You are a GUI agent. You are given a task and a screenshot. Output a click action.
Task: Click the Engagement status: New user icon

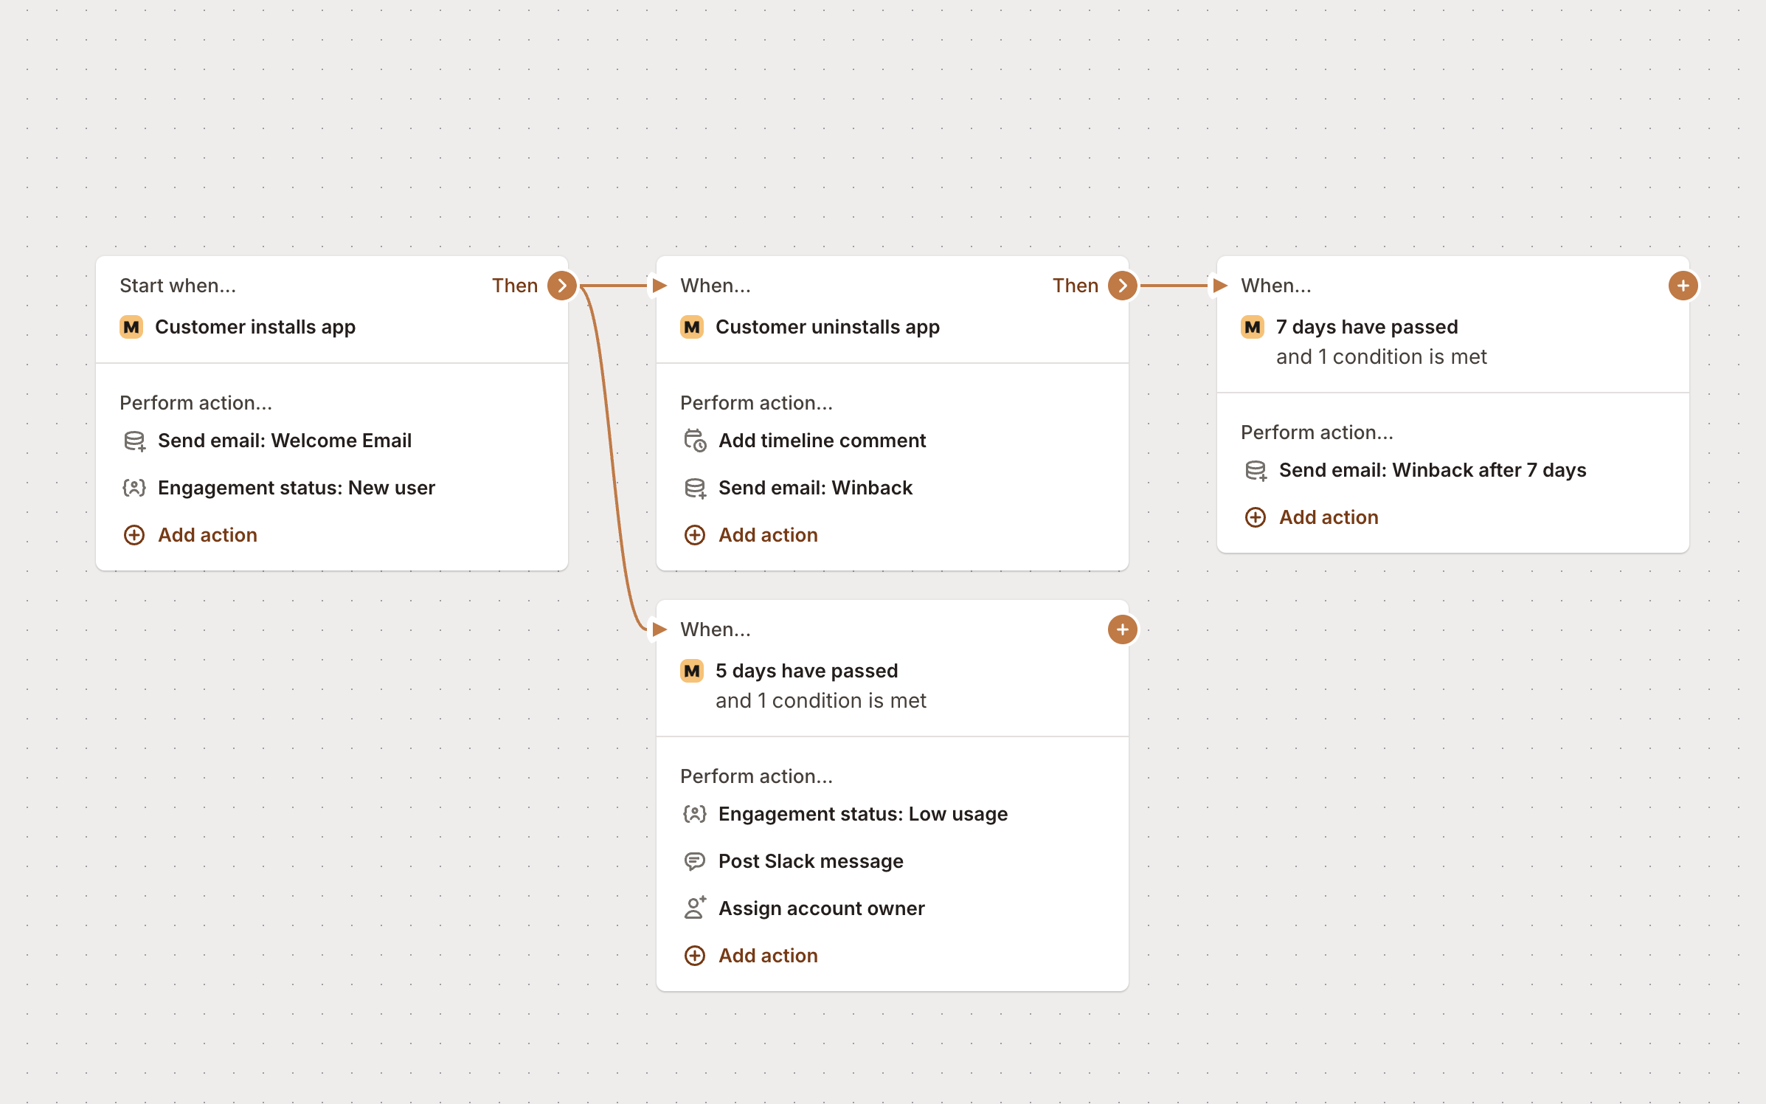[x=134, y=488]
